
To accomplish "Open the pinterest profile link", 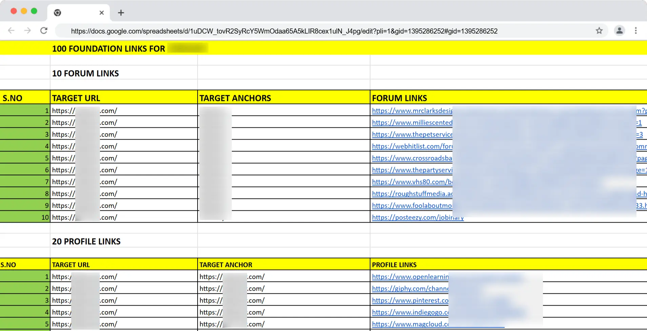I will [x=410, y=300].
